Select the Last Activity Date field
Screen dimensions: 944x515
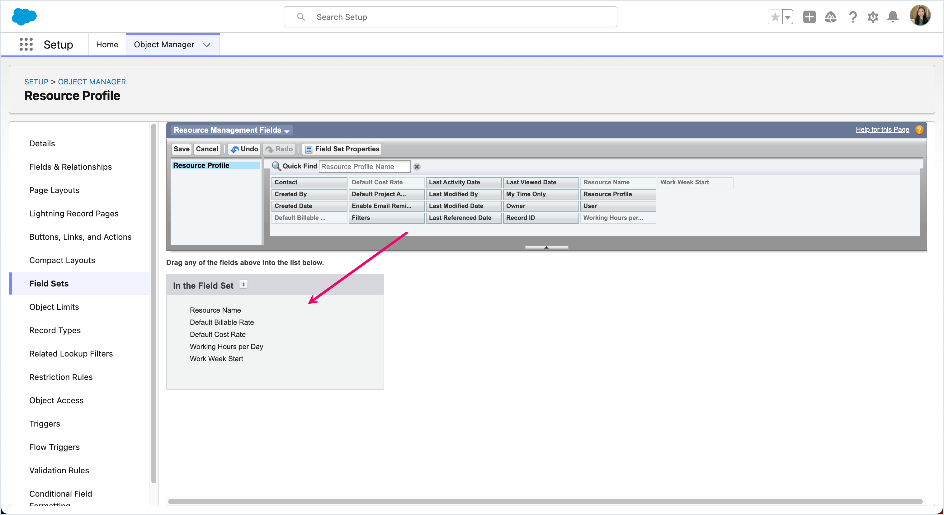pyautogui.click(x=464, y=182)
